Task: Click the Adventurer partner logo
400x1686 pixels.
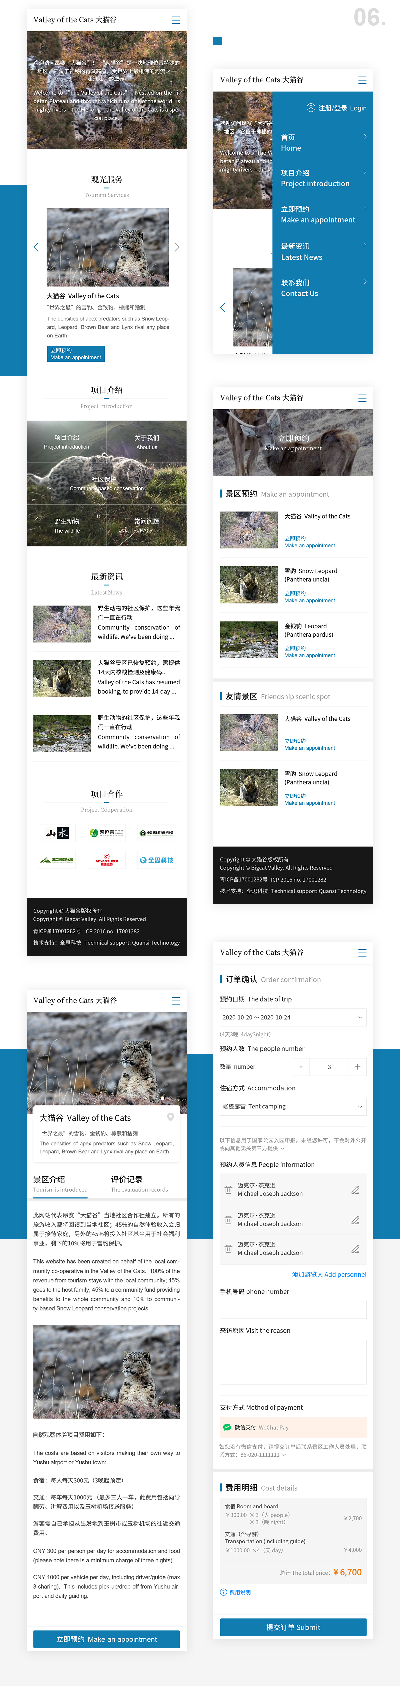Action: point(107,861)
